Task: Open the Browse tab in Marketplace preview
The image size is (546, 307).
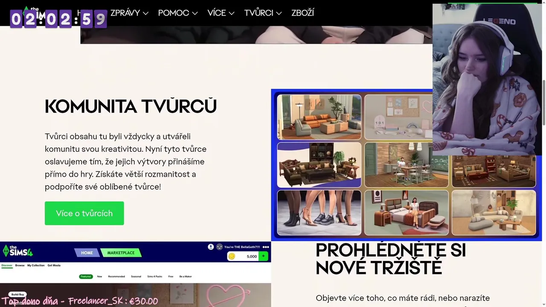Action: pyautogui.click(x=20, y=265)
